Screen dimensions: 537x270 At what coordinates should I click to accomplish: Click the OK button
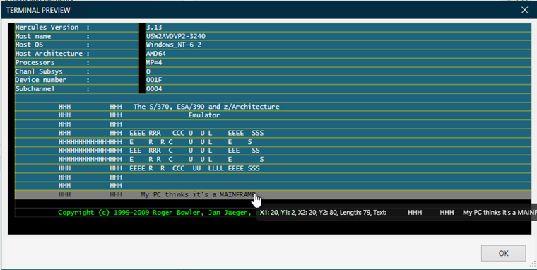503,253
